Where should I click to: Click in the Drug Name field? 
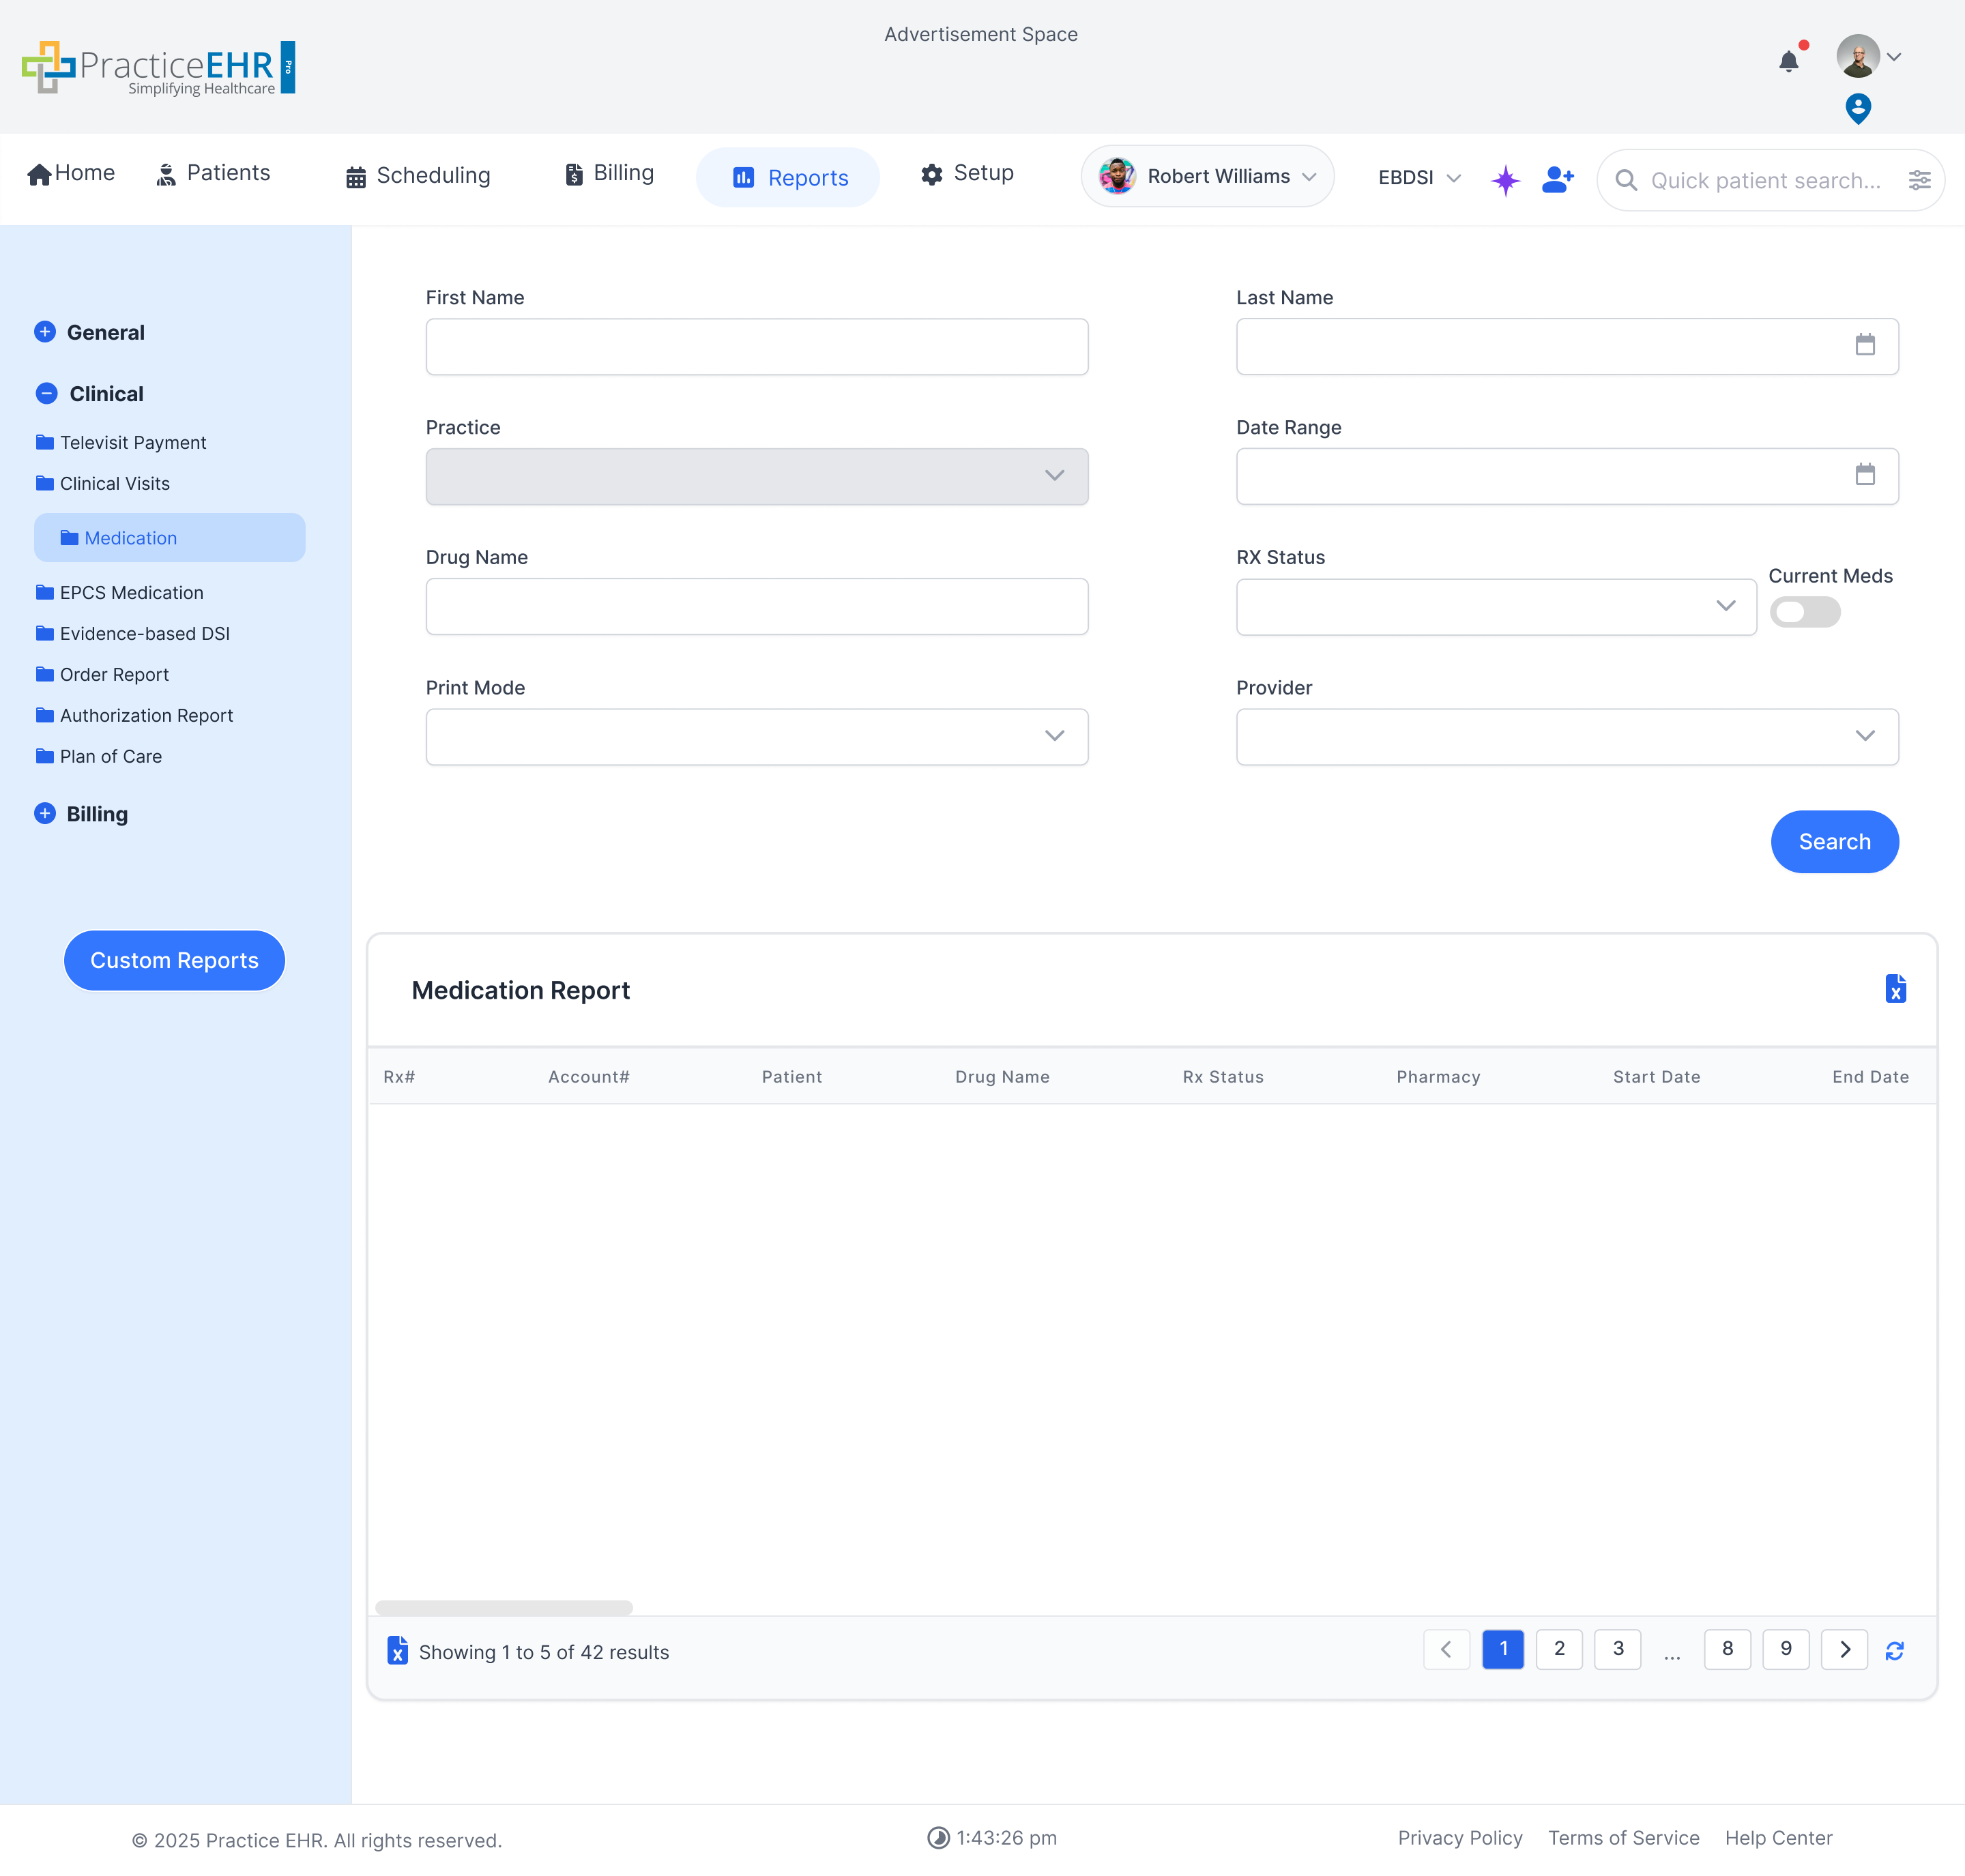click(756, 606)
